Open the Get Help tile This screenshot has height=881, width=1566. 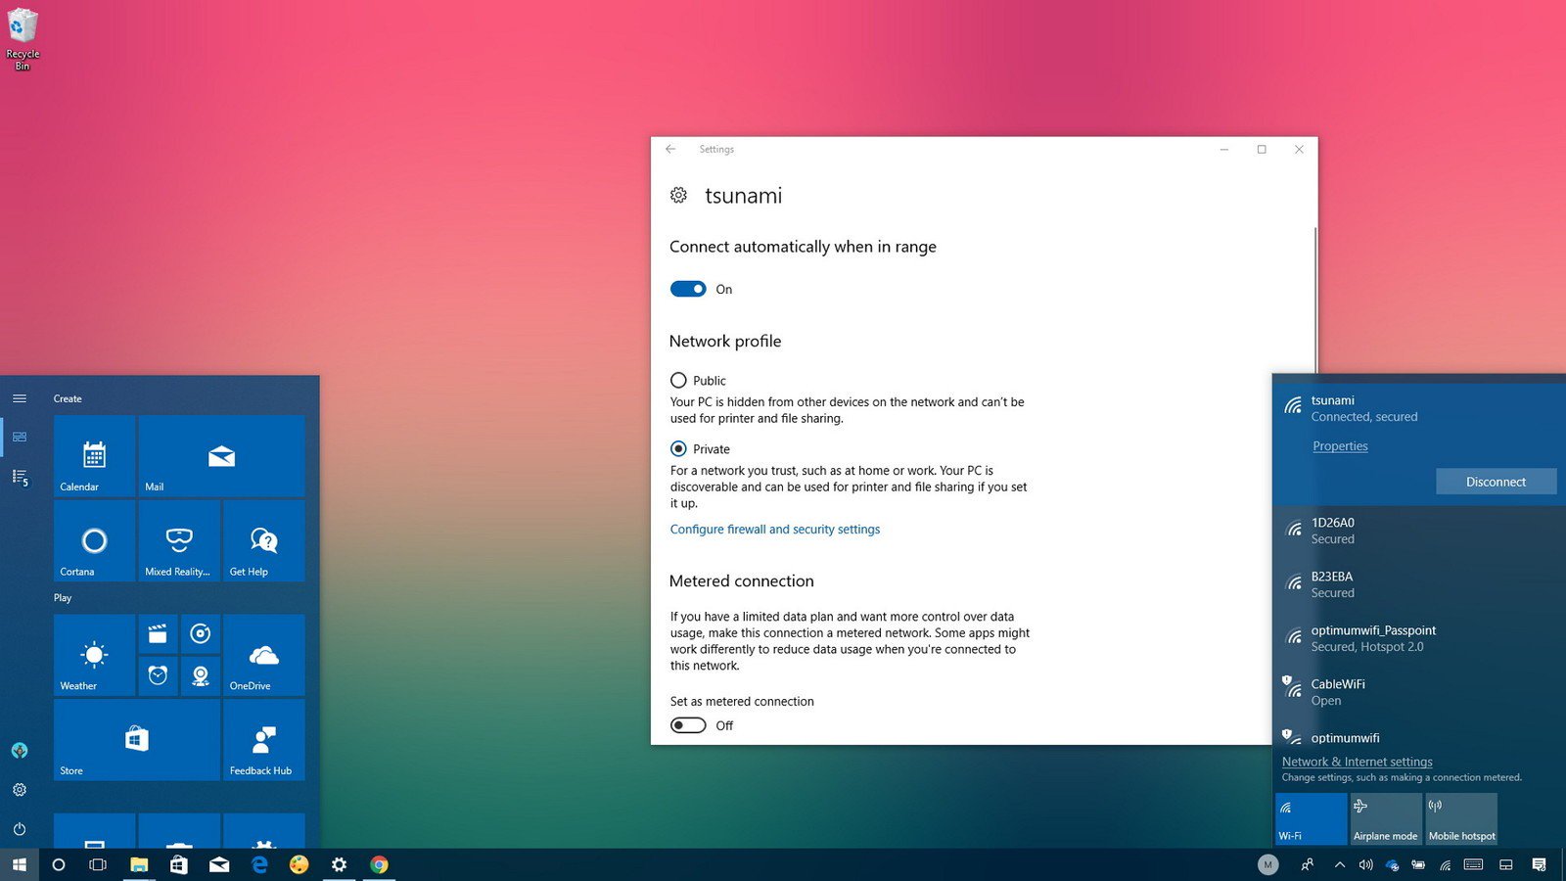tap(263, 540)
